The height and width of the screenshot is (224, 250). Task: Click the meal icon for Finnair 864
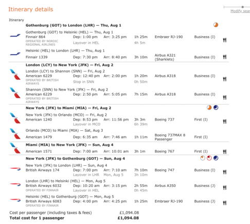[225, 40]
